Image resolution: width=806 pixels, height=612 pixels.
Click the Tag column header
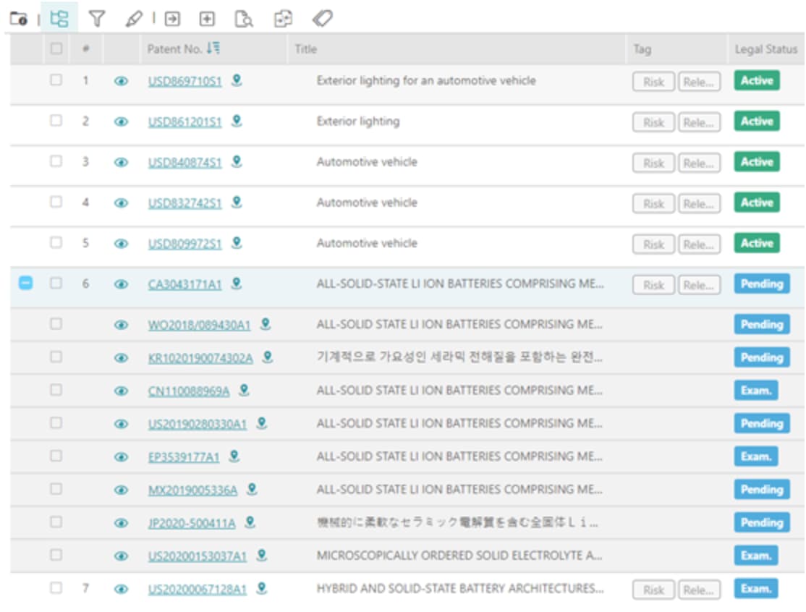pyautogui.click(x=642, y=48)
